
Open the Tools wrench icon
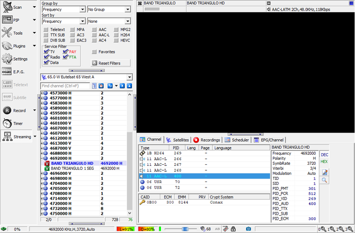tap(7, 33)
